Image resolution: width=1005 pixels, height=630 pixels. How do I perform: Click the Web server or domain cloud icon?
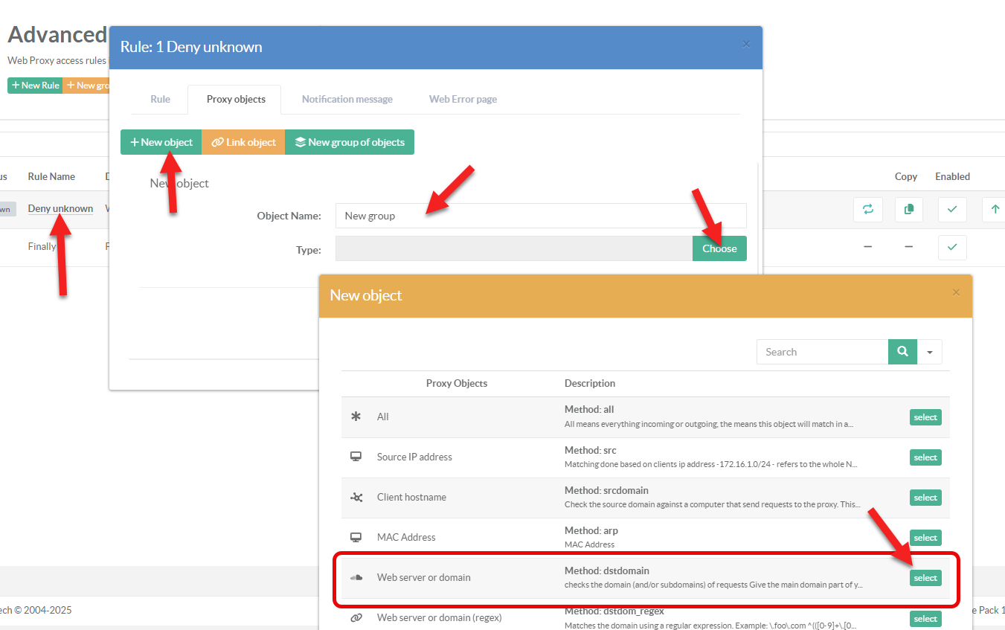pos(356,577)
